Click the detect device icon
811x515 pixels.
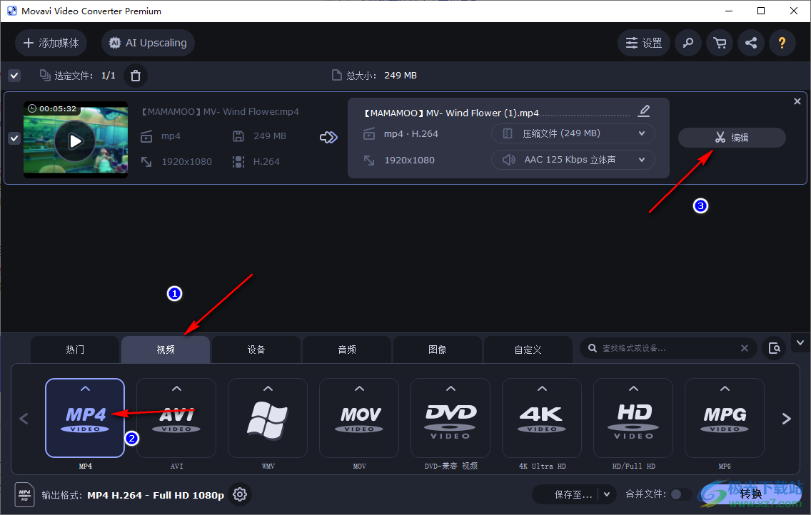[x=775, y=348]
